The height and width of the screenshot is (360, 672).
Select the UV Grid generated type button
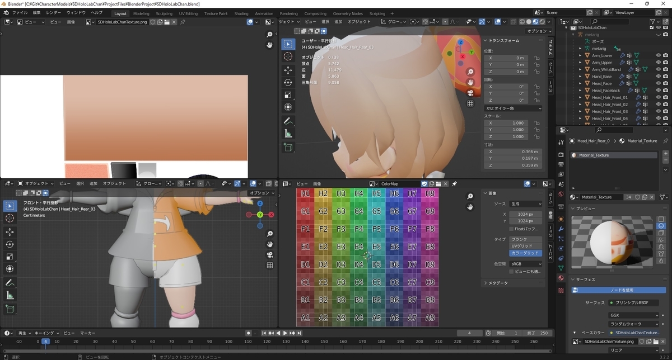(x=525, y=246)
